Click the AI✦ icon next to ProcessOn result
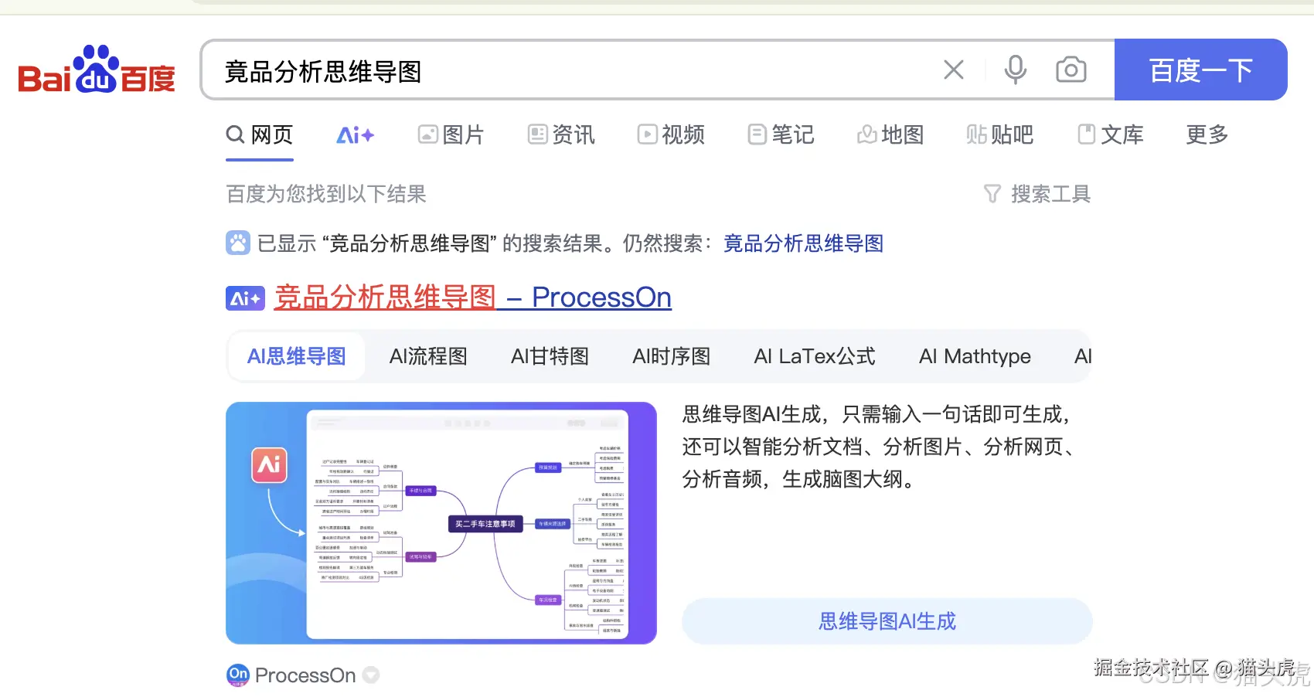 pos(244,297)
